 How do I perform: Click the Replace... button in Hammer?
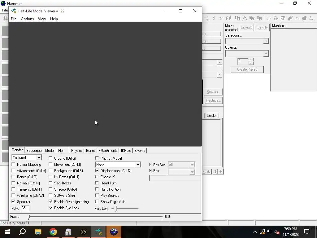pos(213,100)
